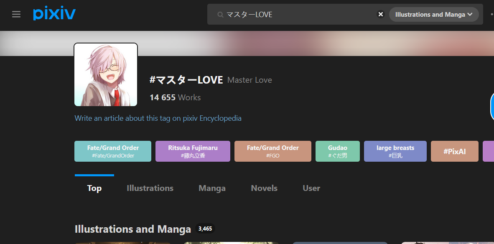494x244 pixels.
Task: Click the Master Love translation text
Action: click(x=250, y=80)
